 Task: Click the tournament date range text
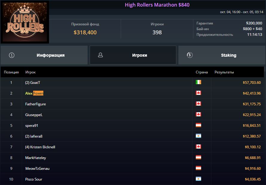click(241, 12)
